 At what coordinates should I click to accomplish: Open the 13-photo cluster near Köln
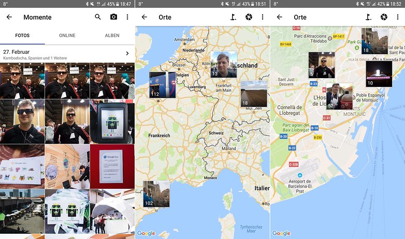point(224,65)
